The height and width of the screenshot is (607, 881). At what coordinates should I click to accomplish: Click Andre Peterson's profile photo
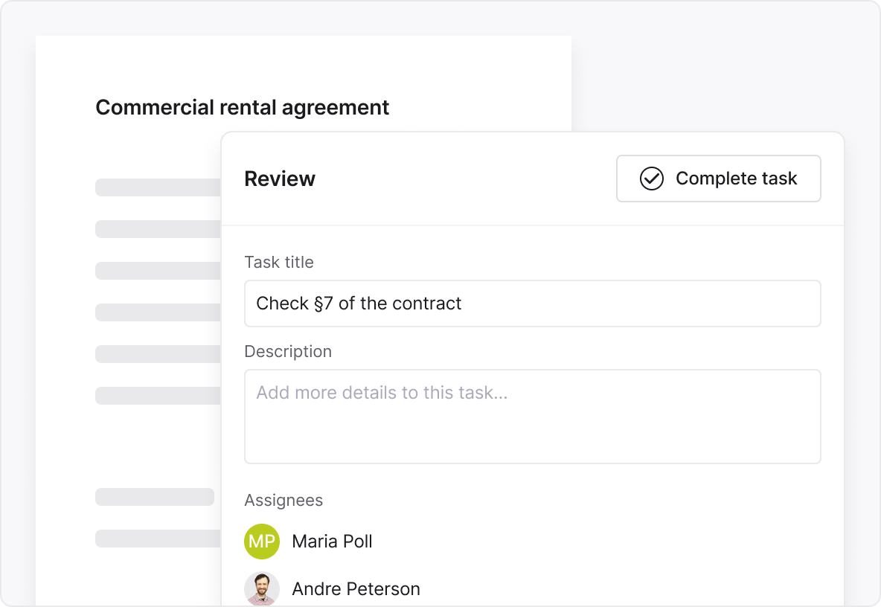click(262, 588)
